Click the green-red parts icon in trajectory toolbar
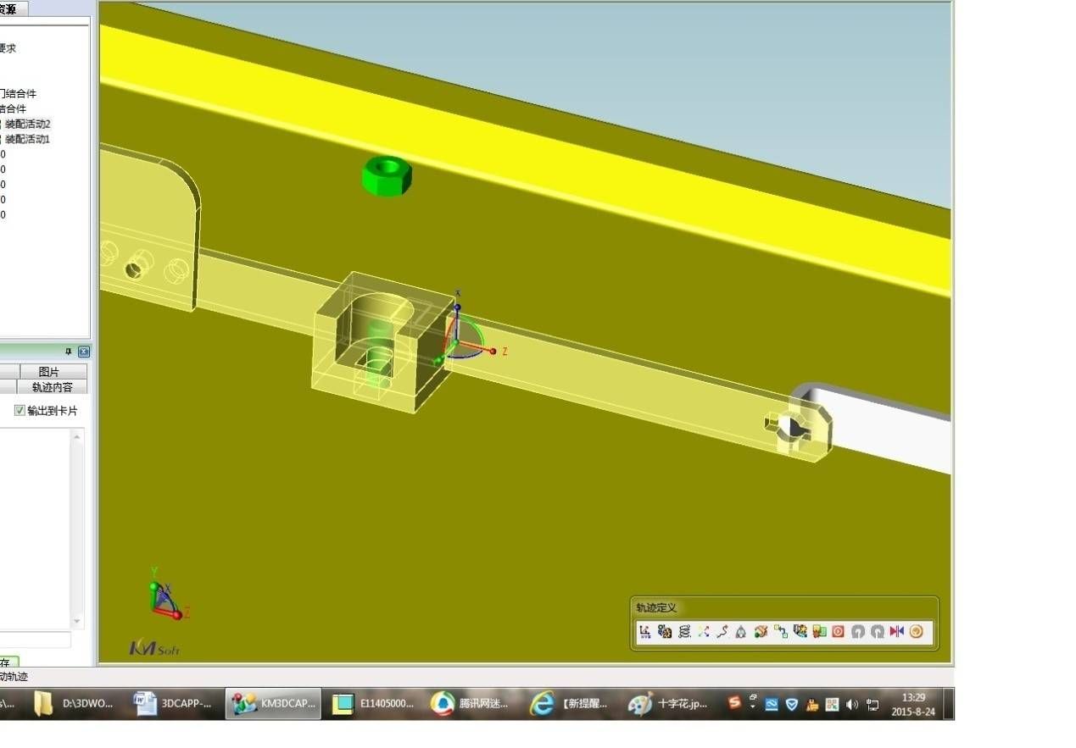 click(819, 631)
